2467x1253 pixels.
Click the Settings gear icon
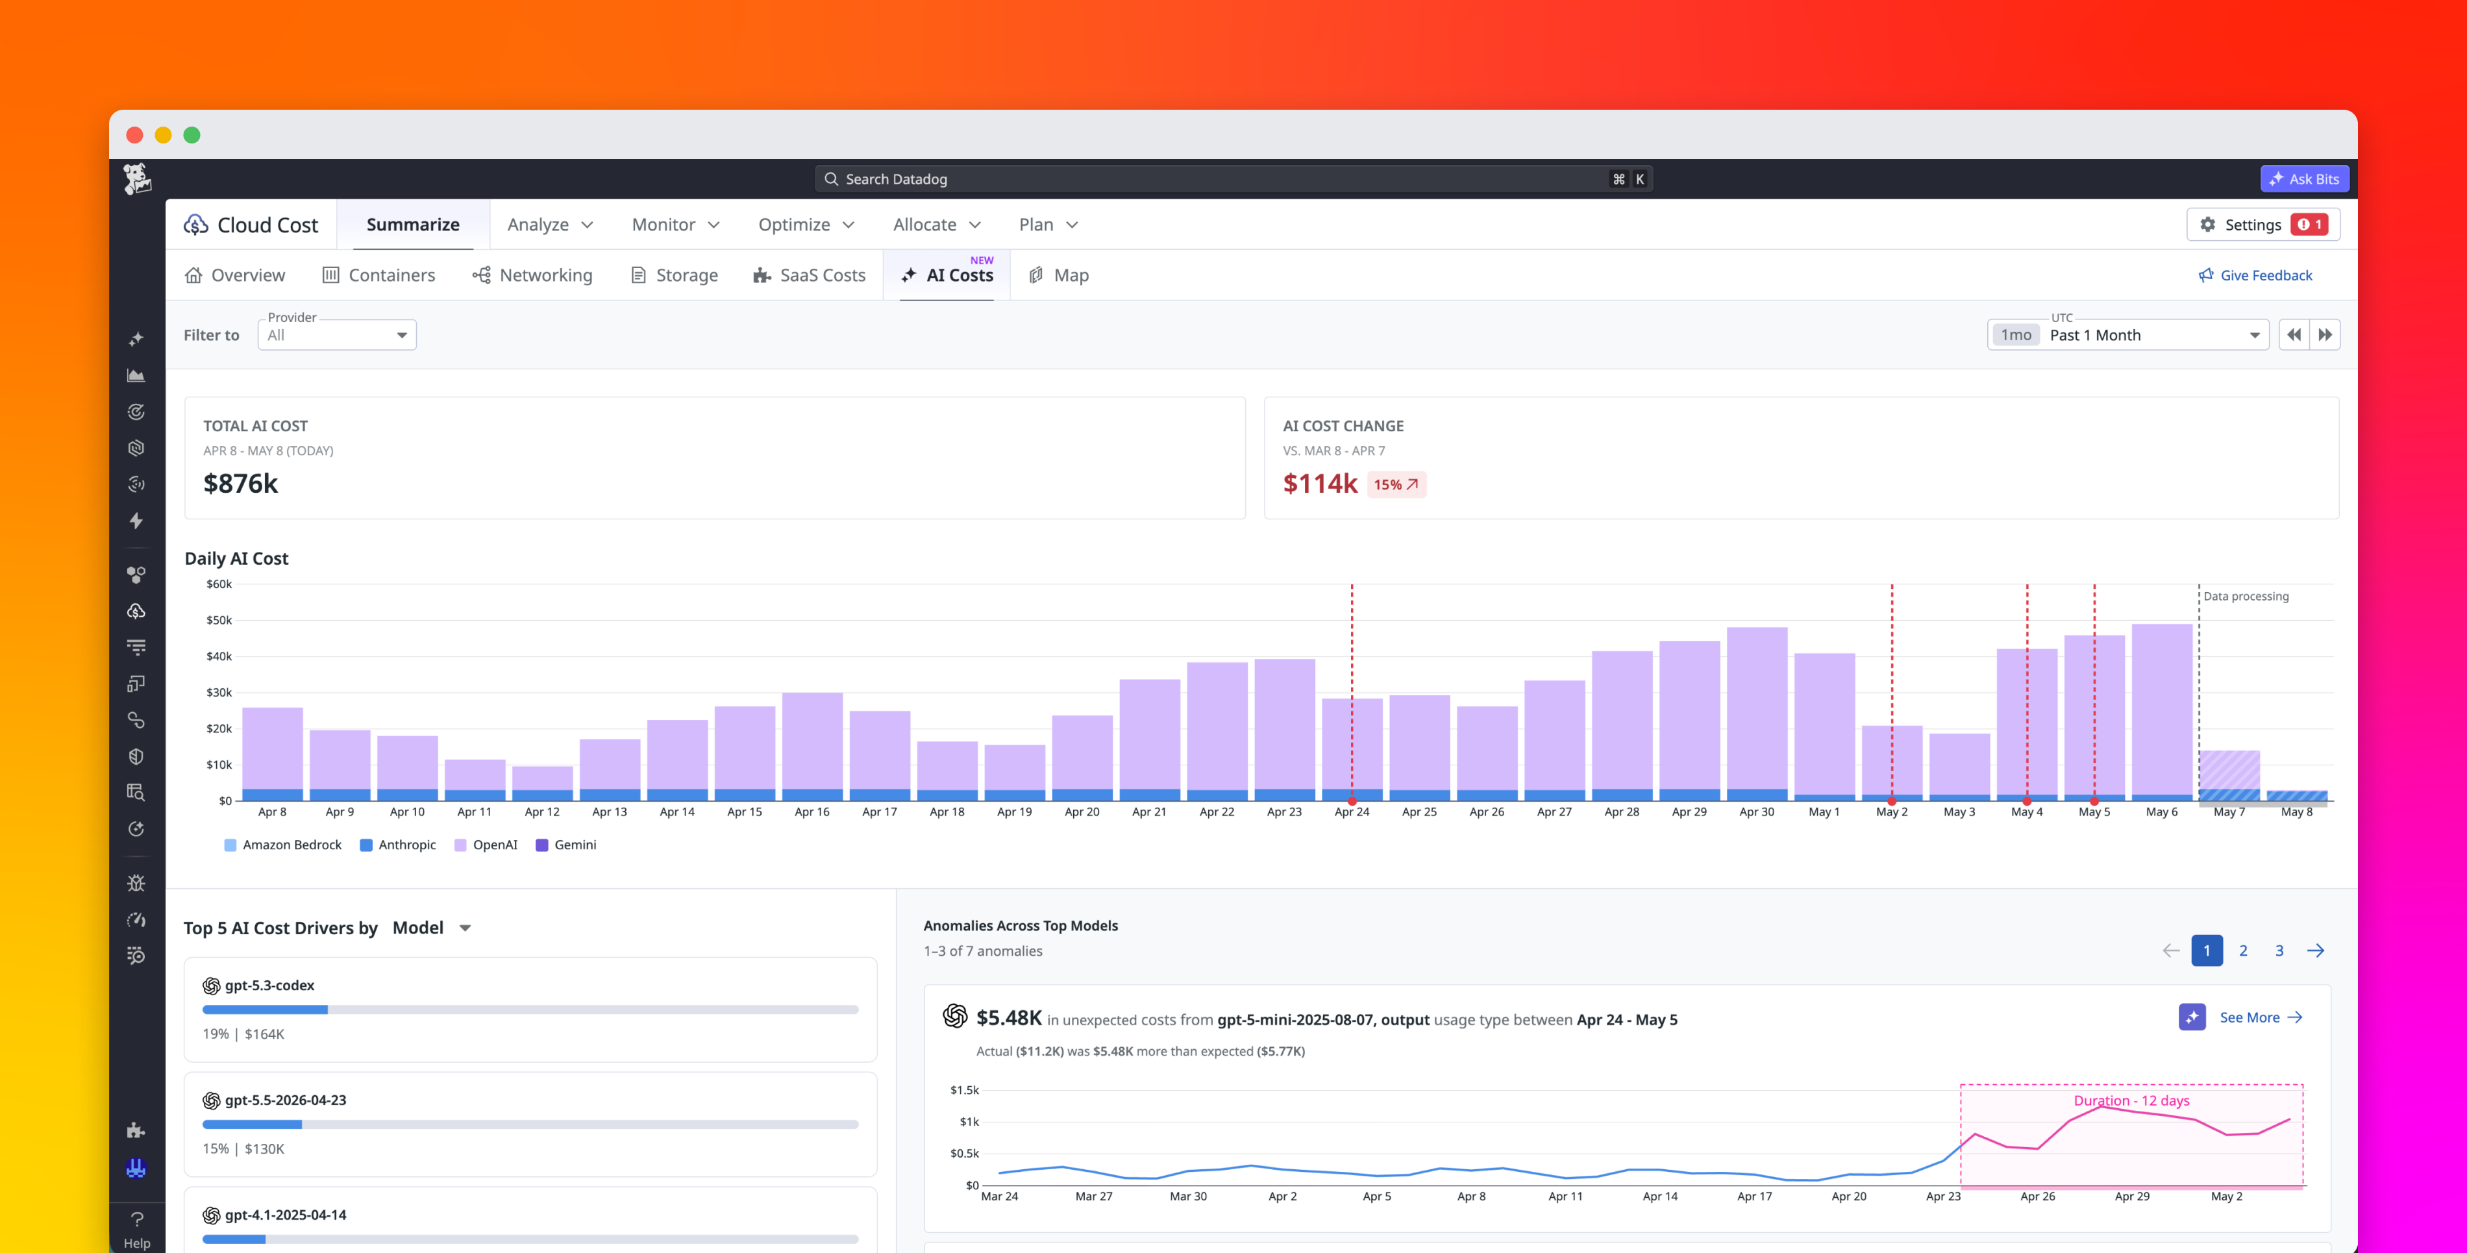pyautogui.click(x=2207, y=224)
